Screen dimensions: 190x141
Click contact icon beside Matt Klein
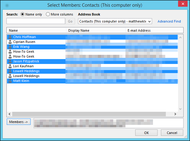click(x=10, y=81)
